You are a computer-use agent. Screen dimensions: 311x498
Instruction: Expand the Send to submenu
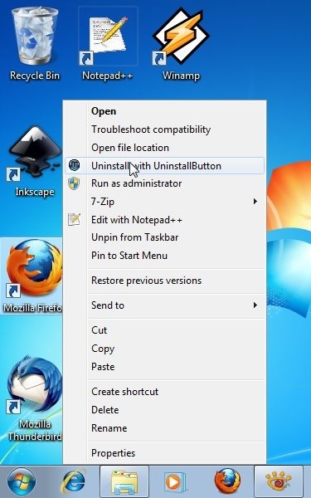pos(165,305)
